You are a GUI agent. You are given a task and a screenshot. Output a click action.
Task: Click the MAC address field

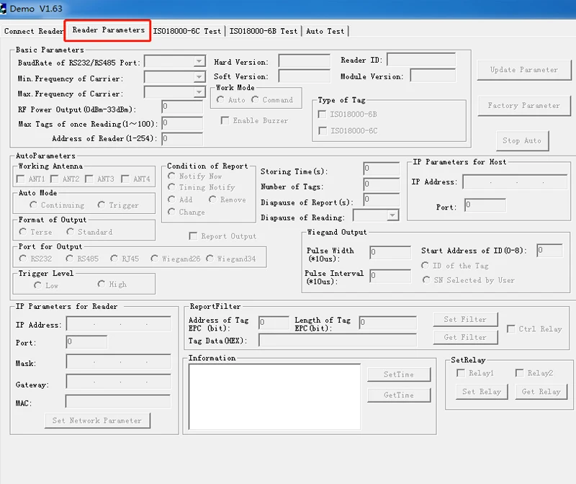[118, 401]
